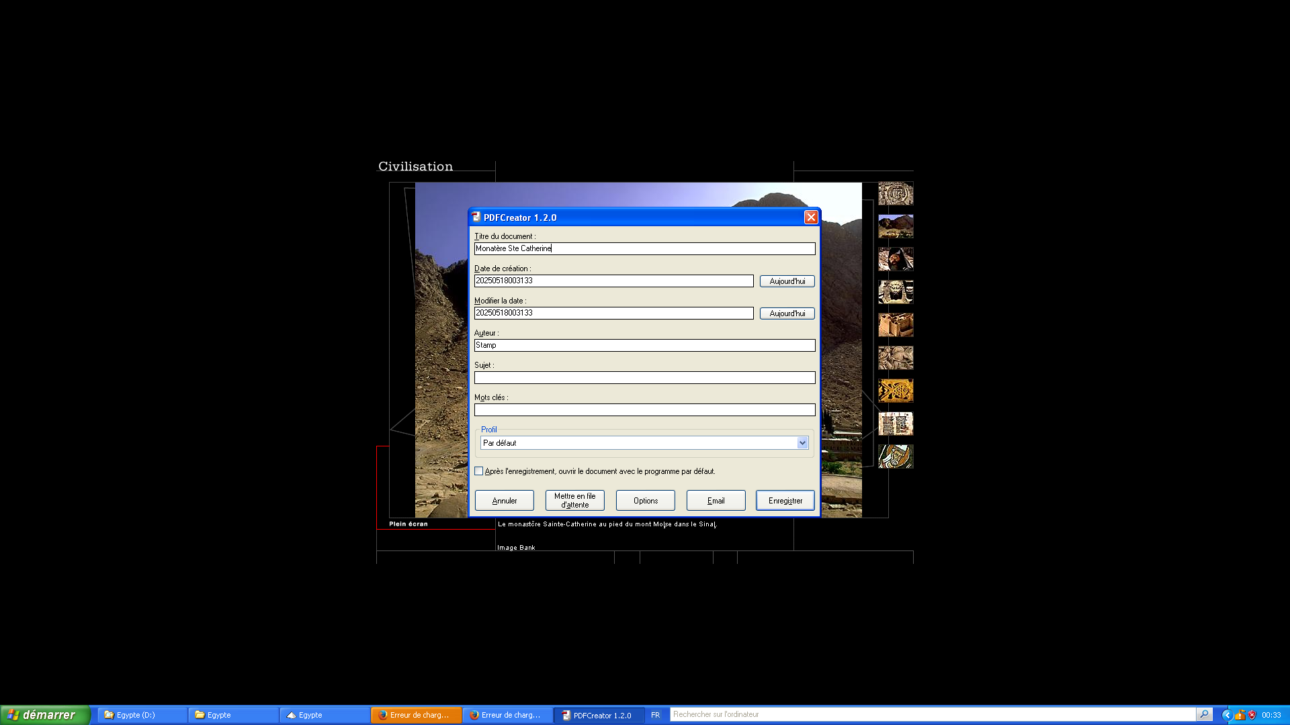Viewport: 1290px width, 725px height.
Task: Click the Enregistrer button
Action: (x=785, y=501)
